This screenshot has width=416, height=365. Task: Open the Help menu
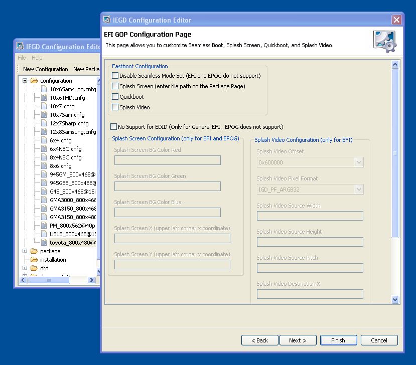point(37,58)
